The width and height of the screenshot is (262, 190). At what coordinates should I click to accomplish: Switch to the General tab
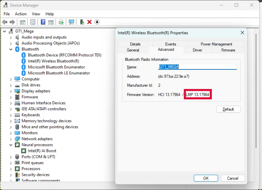tap(133, 50)
